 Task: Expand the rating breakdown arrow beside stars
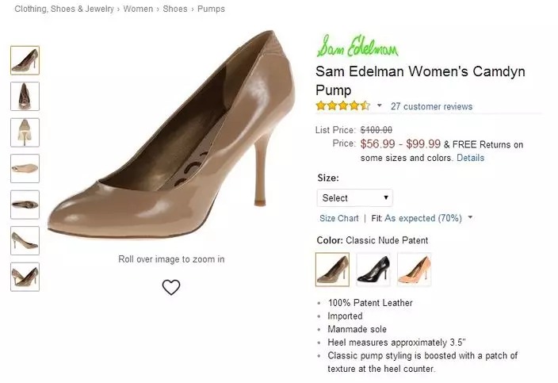(380, 106)
